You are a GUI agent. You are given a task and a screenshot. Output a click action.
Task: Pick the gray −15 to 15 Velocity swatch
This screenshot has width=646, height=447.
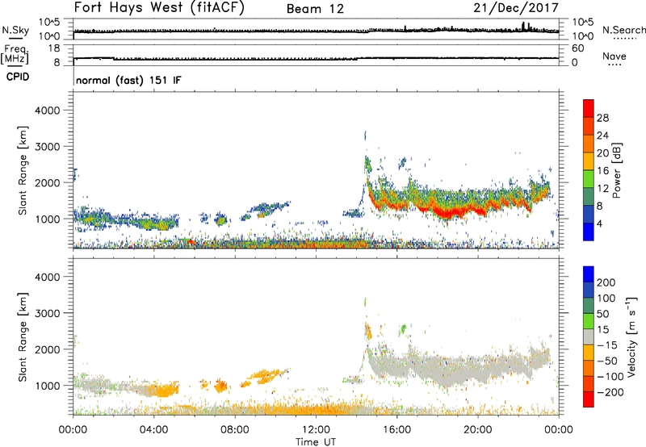[589, 337]
